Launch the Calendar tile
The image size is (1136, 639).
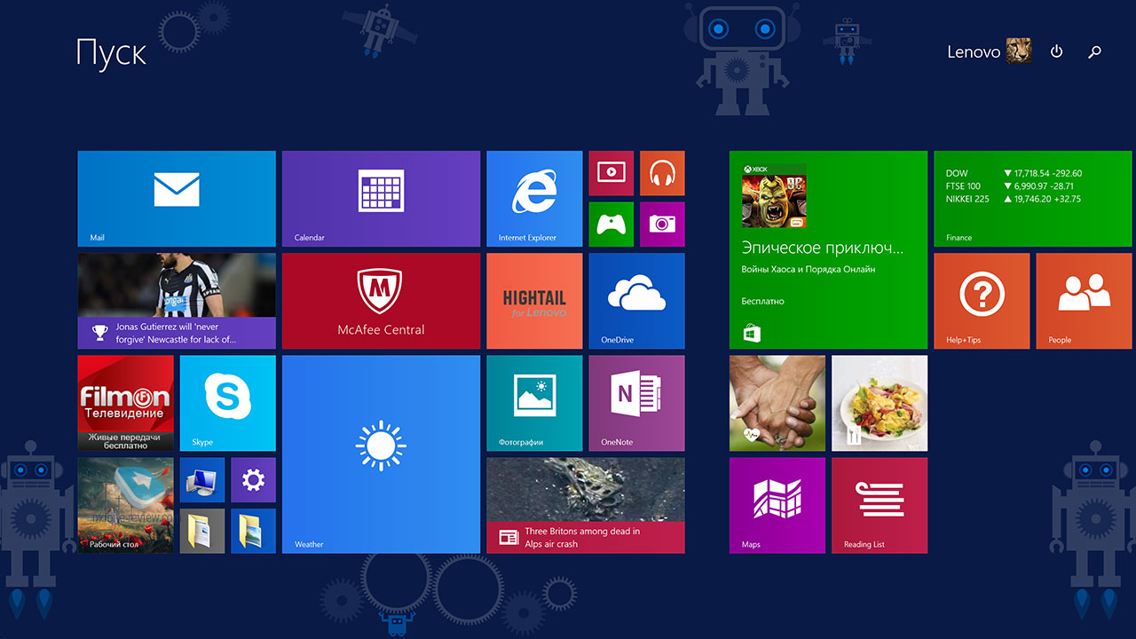point(381,199)
